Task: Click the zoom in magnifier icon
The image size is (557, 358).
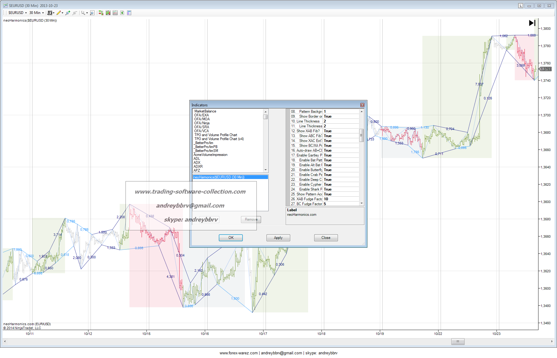Action: tap(67, 13)
